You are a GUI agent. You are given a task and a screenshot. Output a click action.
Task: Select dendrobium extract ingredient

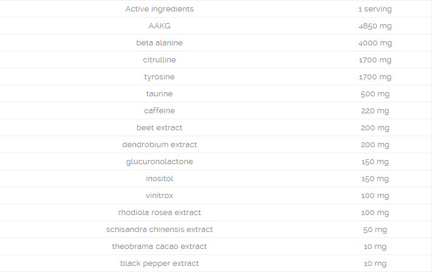coord(159,145)
